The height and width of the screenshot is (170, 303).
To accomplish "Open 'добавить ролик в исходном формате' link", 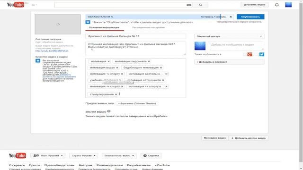I will pos(59,76).
